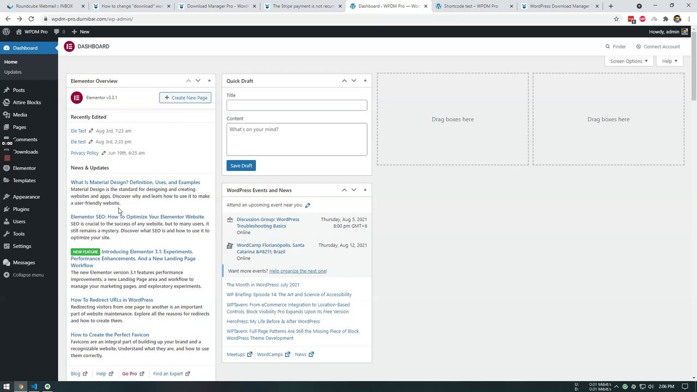Click the WordPress logo in admin bar
Image resolution: width=697 pixels, height=392 pixels.
[6, 32]
